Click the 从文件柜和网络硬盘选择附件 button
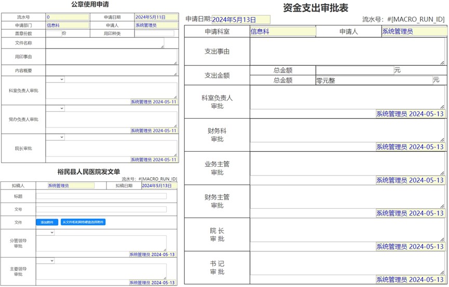The width and height of the screenshot is (449, 287). [83, 222]
